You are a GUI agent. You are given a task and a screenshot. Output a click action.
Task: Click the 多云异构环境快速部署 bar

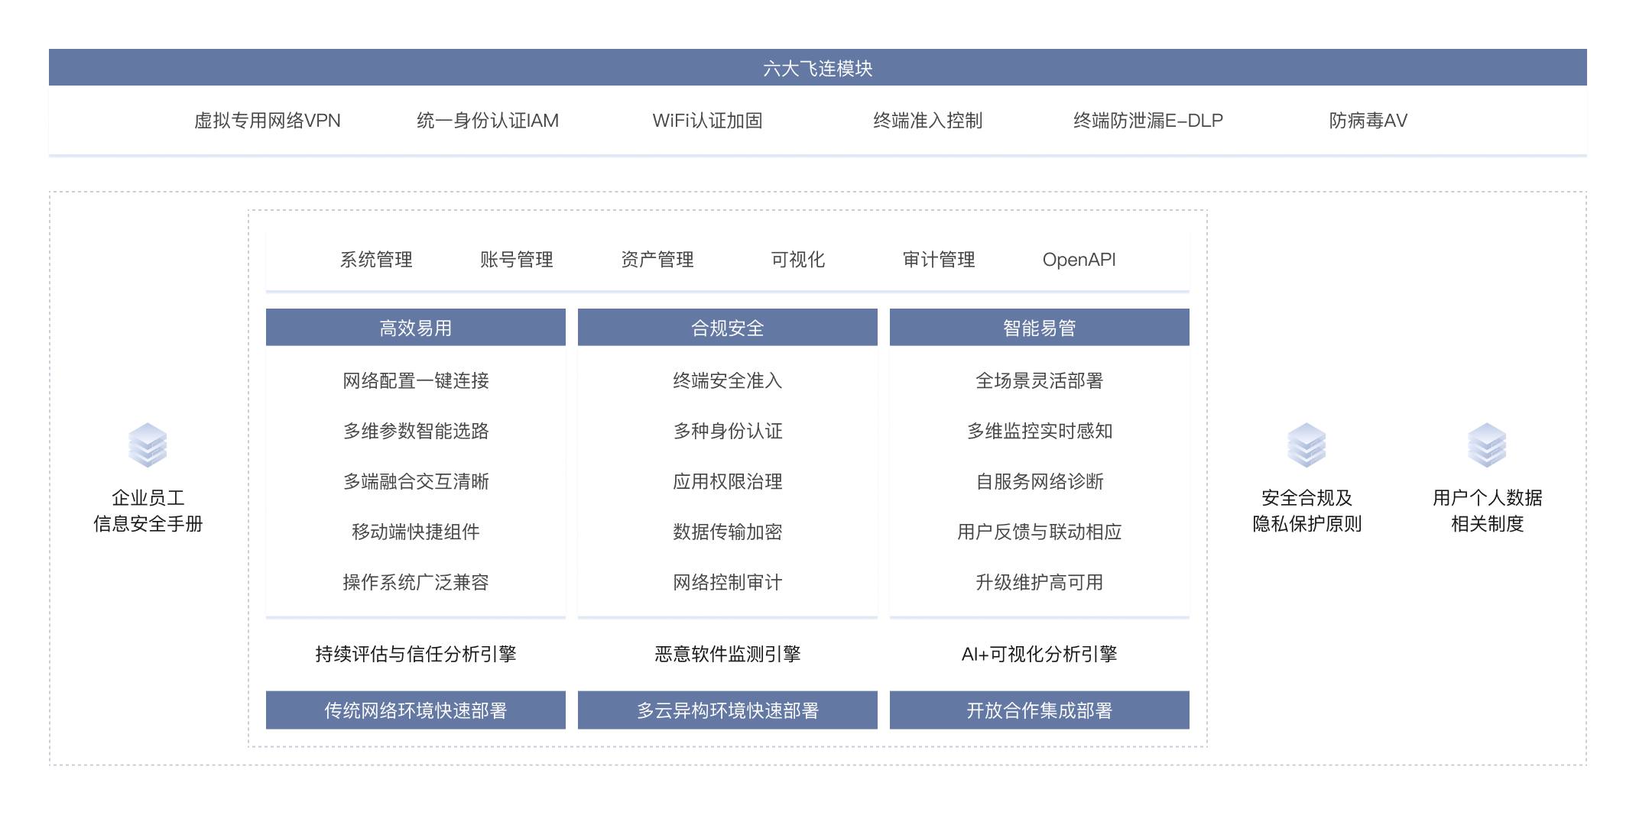pyautogui.click(x=728, y=710)
